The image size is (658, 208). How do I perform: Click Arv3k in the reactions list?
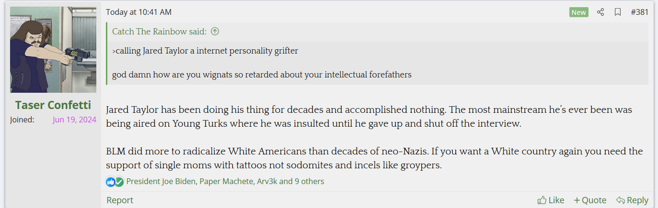point(266,182)
